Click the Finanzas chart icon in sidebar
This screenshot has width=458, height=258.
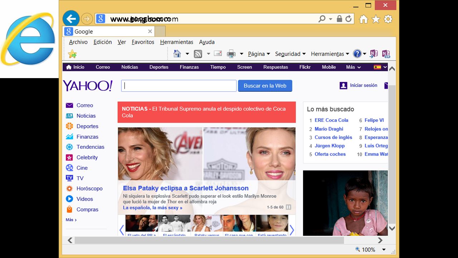69,137
